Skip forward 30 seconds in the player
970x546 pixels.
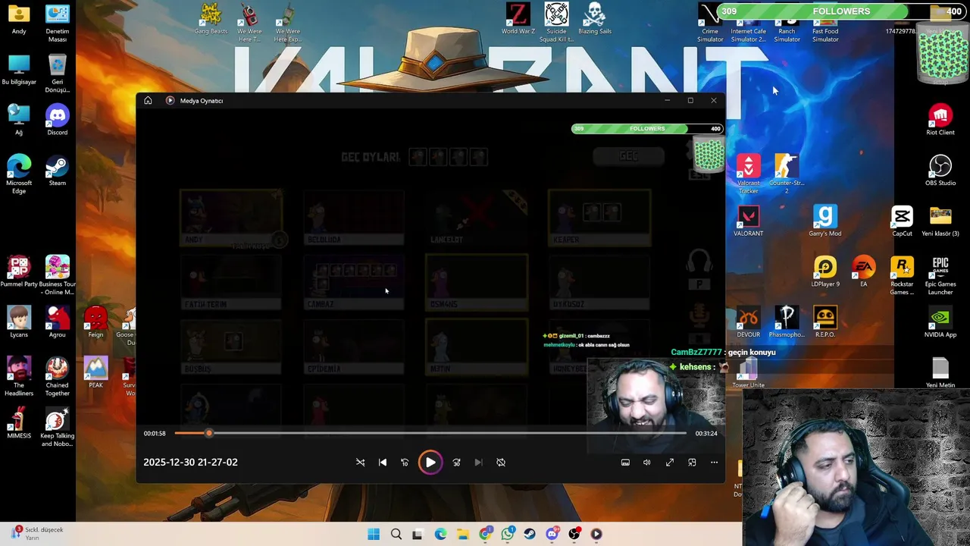(456, 463)
